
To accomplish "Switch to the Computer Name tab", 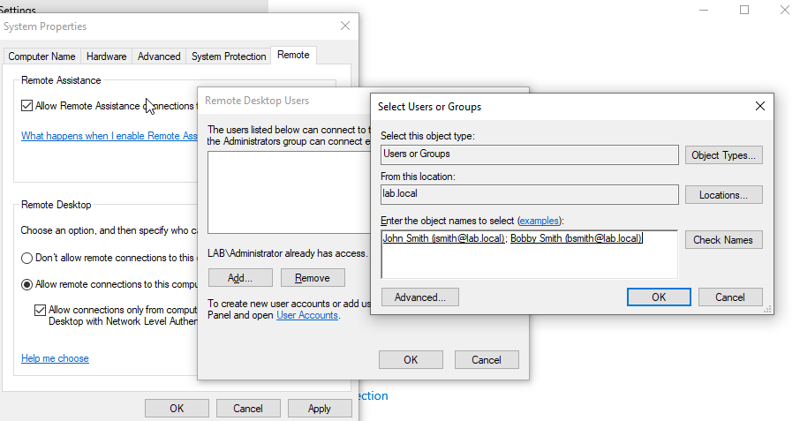I will click(x=42, y=56).
